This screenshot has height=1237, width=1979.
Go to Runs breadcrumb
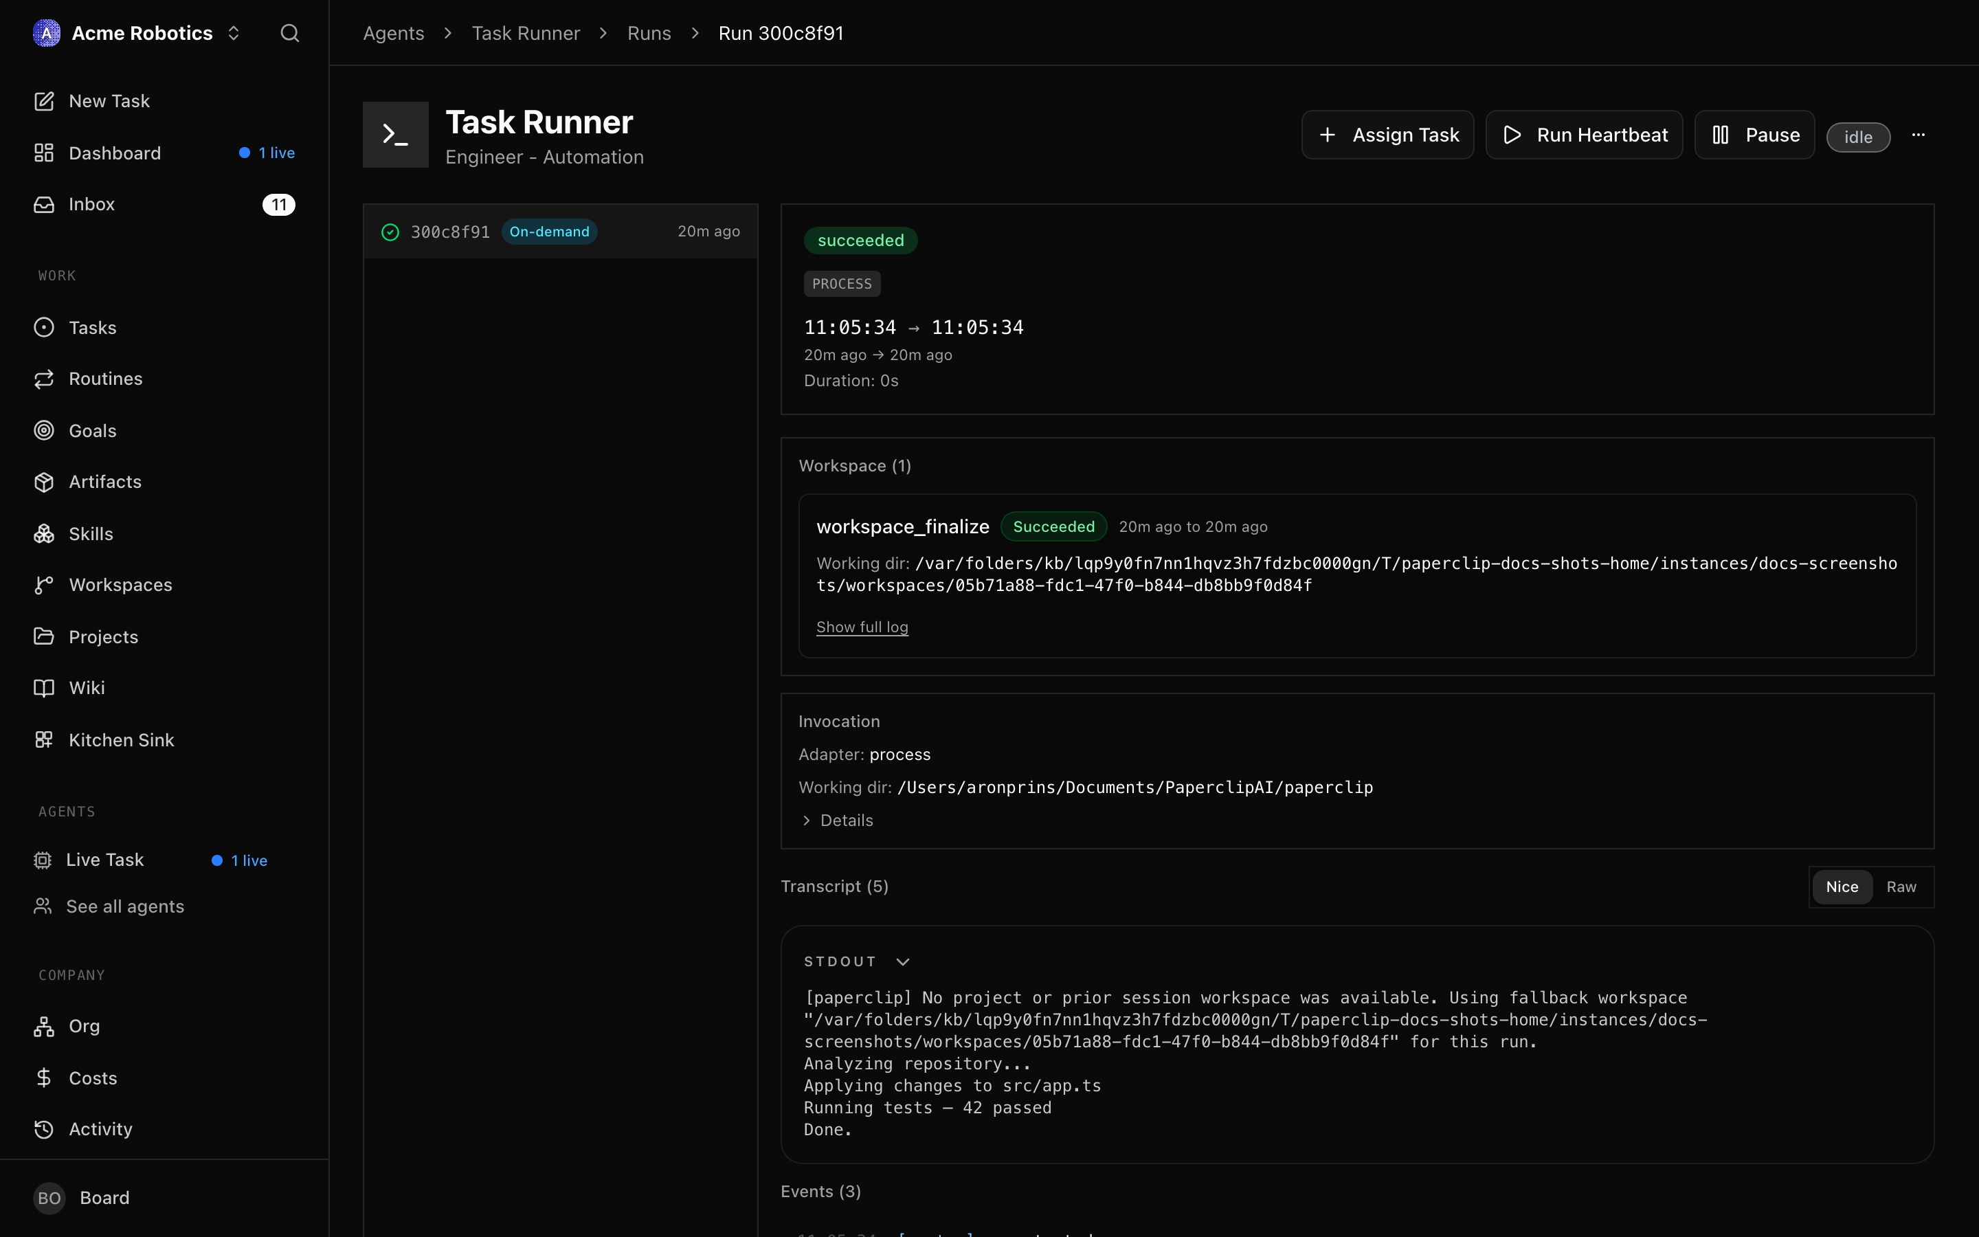[649, 33]
